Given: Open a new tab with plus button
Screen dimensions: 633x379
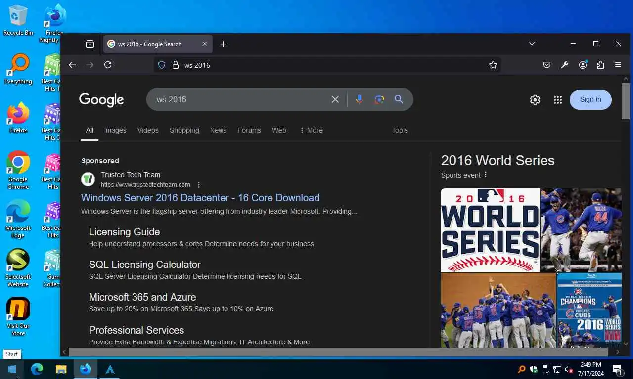Looking at the screenshot, I should [x=223, y=44].
